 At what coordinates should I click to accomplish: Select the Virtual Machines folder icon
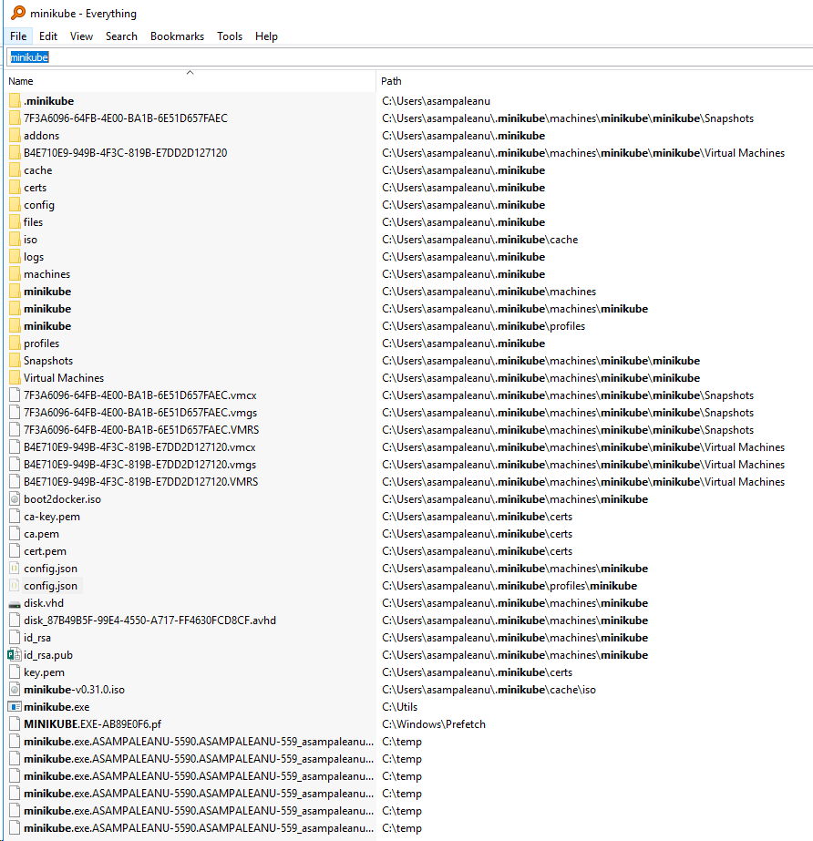point(15,377)
